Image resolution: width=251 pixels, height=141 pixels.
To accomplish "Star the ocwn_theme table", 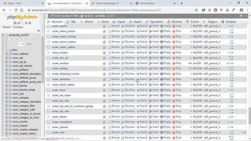I will click(104, 117).
